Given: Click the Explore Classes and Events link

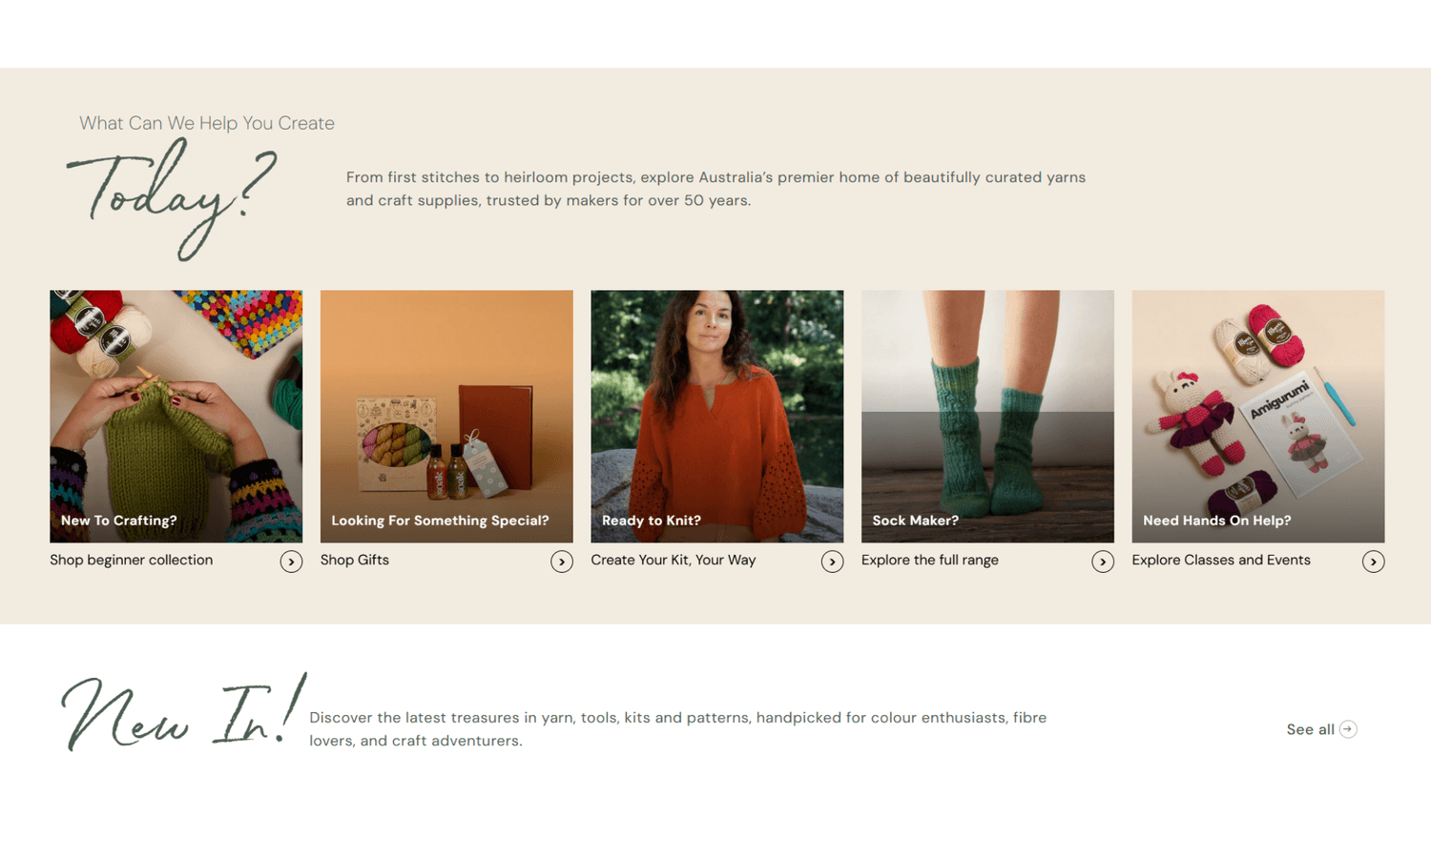Looking at the screenshot, I should tap(1221, 560).
